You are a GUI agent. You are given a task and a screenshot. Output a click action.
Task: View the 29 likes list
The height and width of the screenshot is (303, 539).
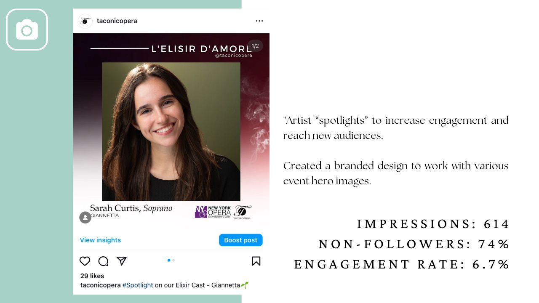(x=92, y=276)
